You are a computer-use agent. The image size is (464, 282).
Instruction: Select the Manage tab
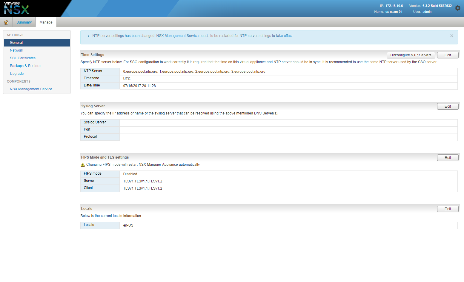click(46, 22)
